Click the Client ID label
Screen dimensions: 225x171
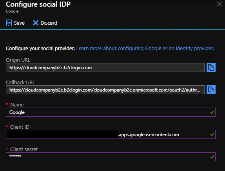coord(20,127)
